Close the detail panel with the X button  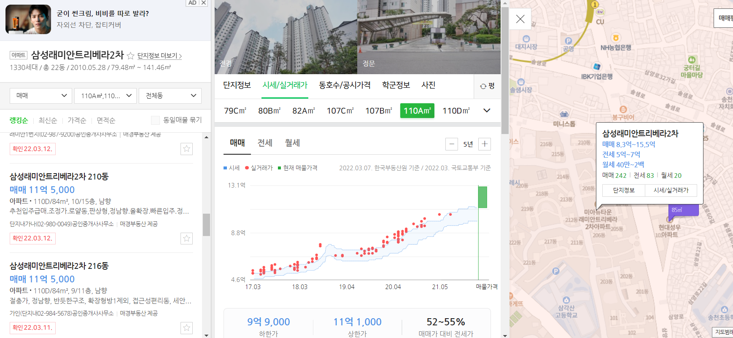(520, 19)
